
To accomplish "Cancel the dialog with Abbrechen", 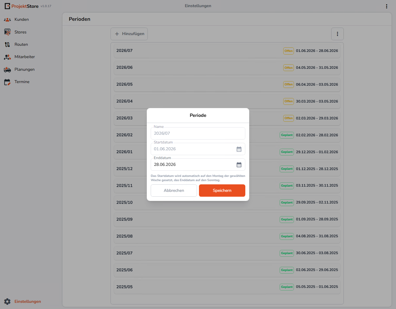I will [x=174, y=191].
